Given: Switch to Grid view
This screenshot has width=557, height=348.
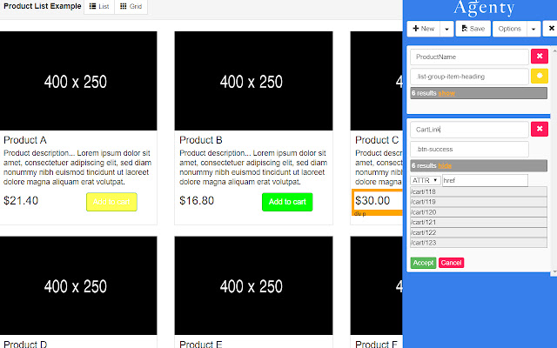Looking at the screenshot, I should [131, 6].
